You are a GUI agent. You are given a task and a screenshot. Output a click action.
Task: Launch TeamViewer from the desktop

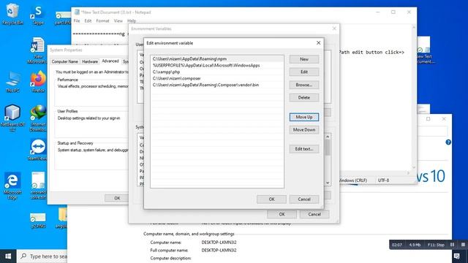[x=37, y=150]
